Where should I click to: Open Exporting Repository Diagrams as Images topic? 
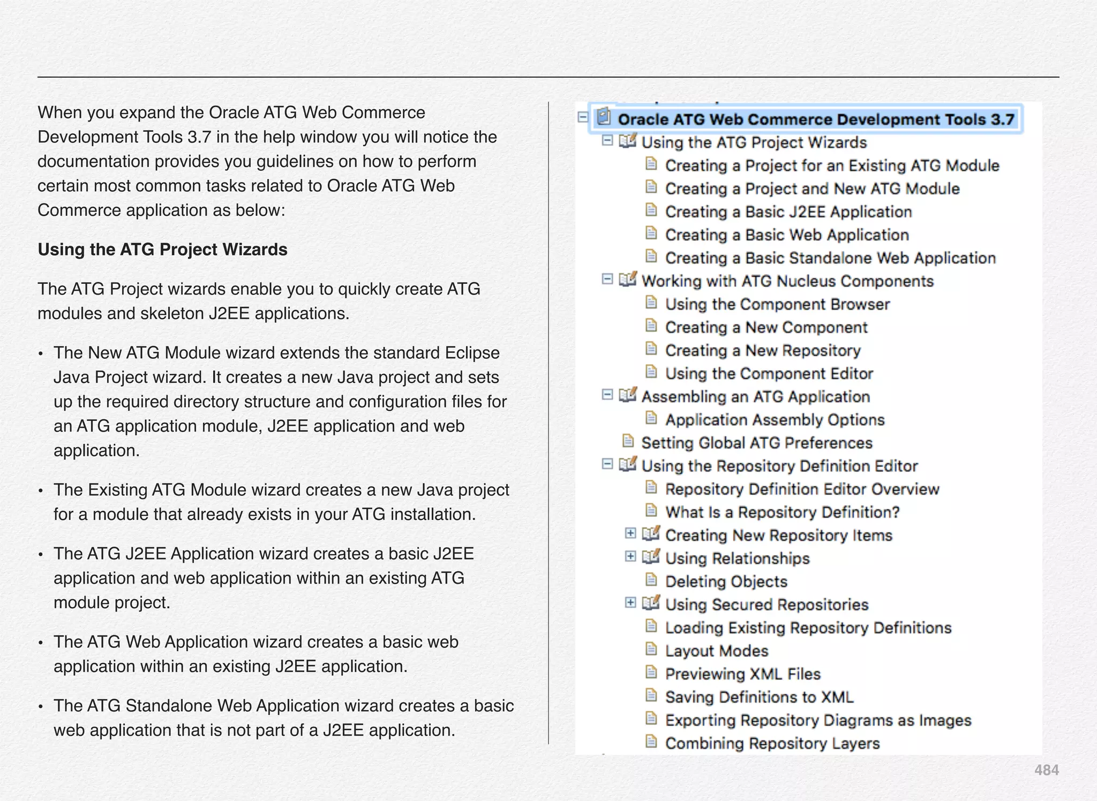point(818,720)
